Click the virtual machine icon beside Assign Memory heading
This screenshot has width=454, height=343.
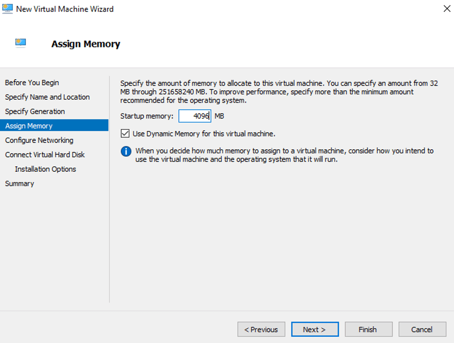point(21,43)
